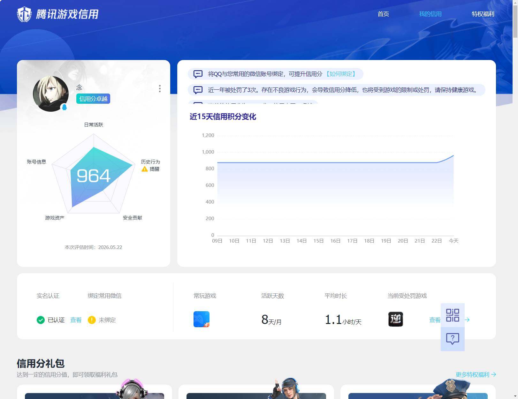The width and height of the screenshot is (518, 399).
Task: Click the 绑定常用微信 label
Action: click(x=104, y=296)
